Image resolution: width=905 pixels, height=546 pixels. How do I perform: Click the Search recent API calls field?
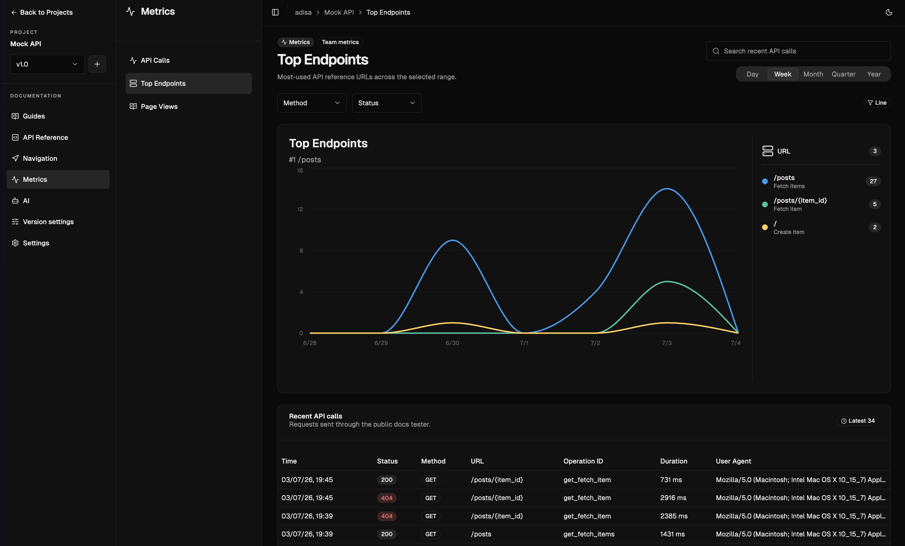798,51
